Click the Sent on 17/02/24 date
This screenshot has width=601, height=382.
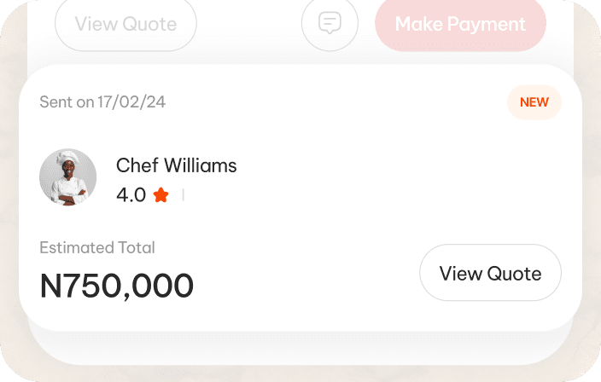pyautogui.click(x=102, y=102)
